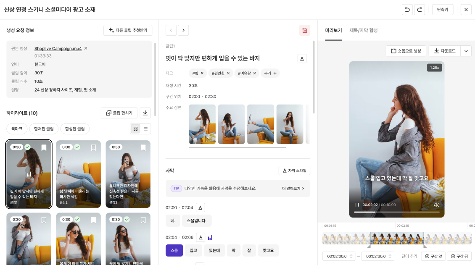The image size is (475, 265).
Task: Delete clip with red trash icon
Action: click(x=305, y=30)
